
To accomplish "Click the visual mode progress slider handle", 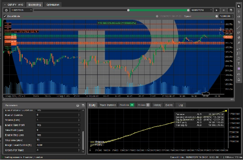I will [157, 16].
